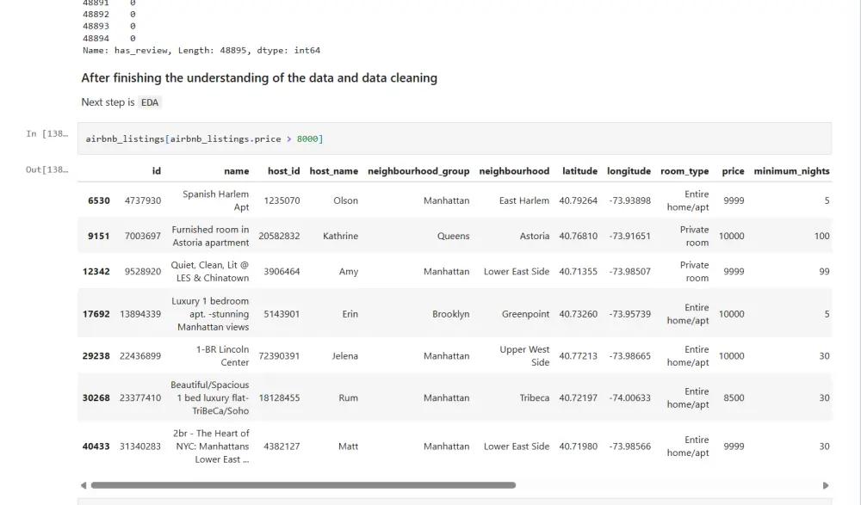Click the 'longitude' column header
This screenshot has width=861, height=505.
(x=629, y=171)
